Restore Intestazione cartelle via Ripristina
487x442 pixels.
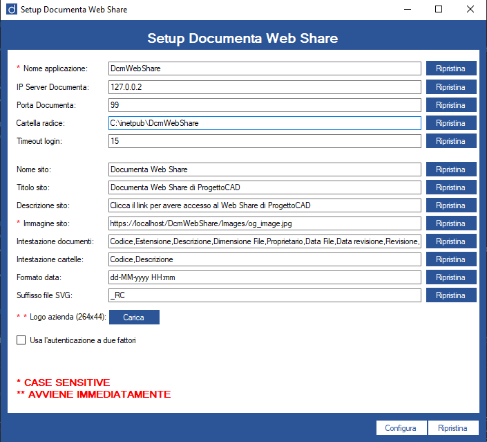click(451, 259)
